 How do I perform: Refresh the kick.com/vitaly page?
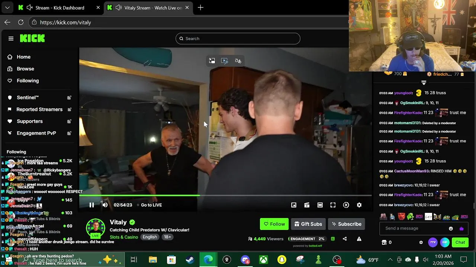point(21,22)
